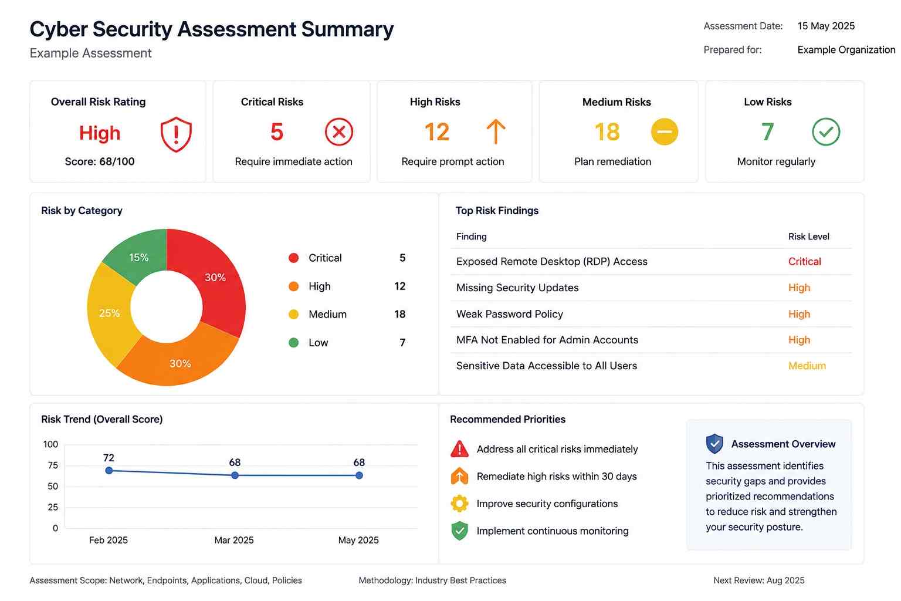Click Medium risk level in findings table
This screenshot has height=601, width=901.
(x=807, y=366)
